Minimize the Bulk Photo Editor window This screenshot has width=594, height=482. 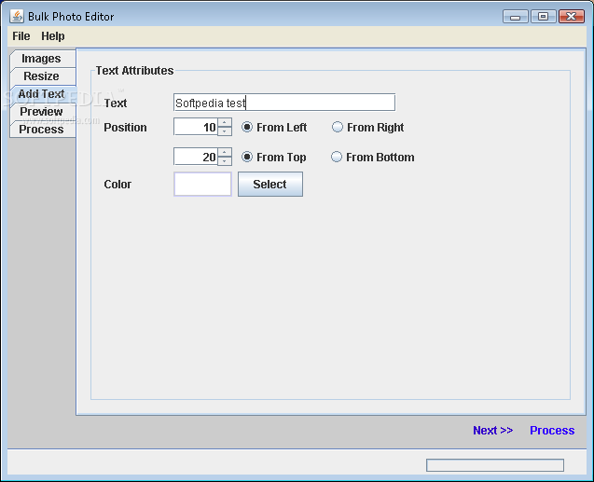coord(515,17)
